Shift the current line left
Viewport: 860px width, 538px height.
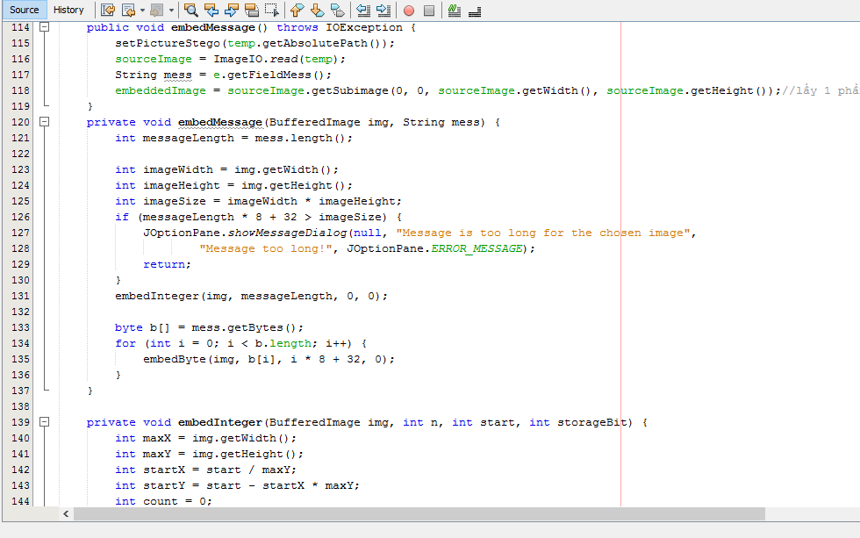point(362,11)
